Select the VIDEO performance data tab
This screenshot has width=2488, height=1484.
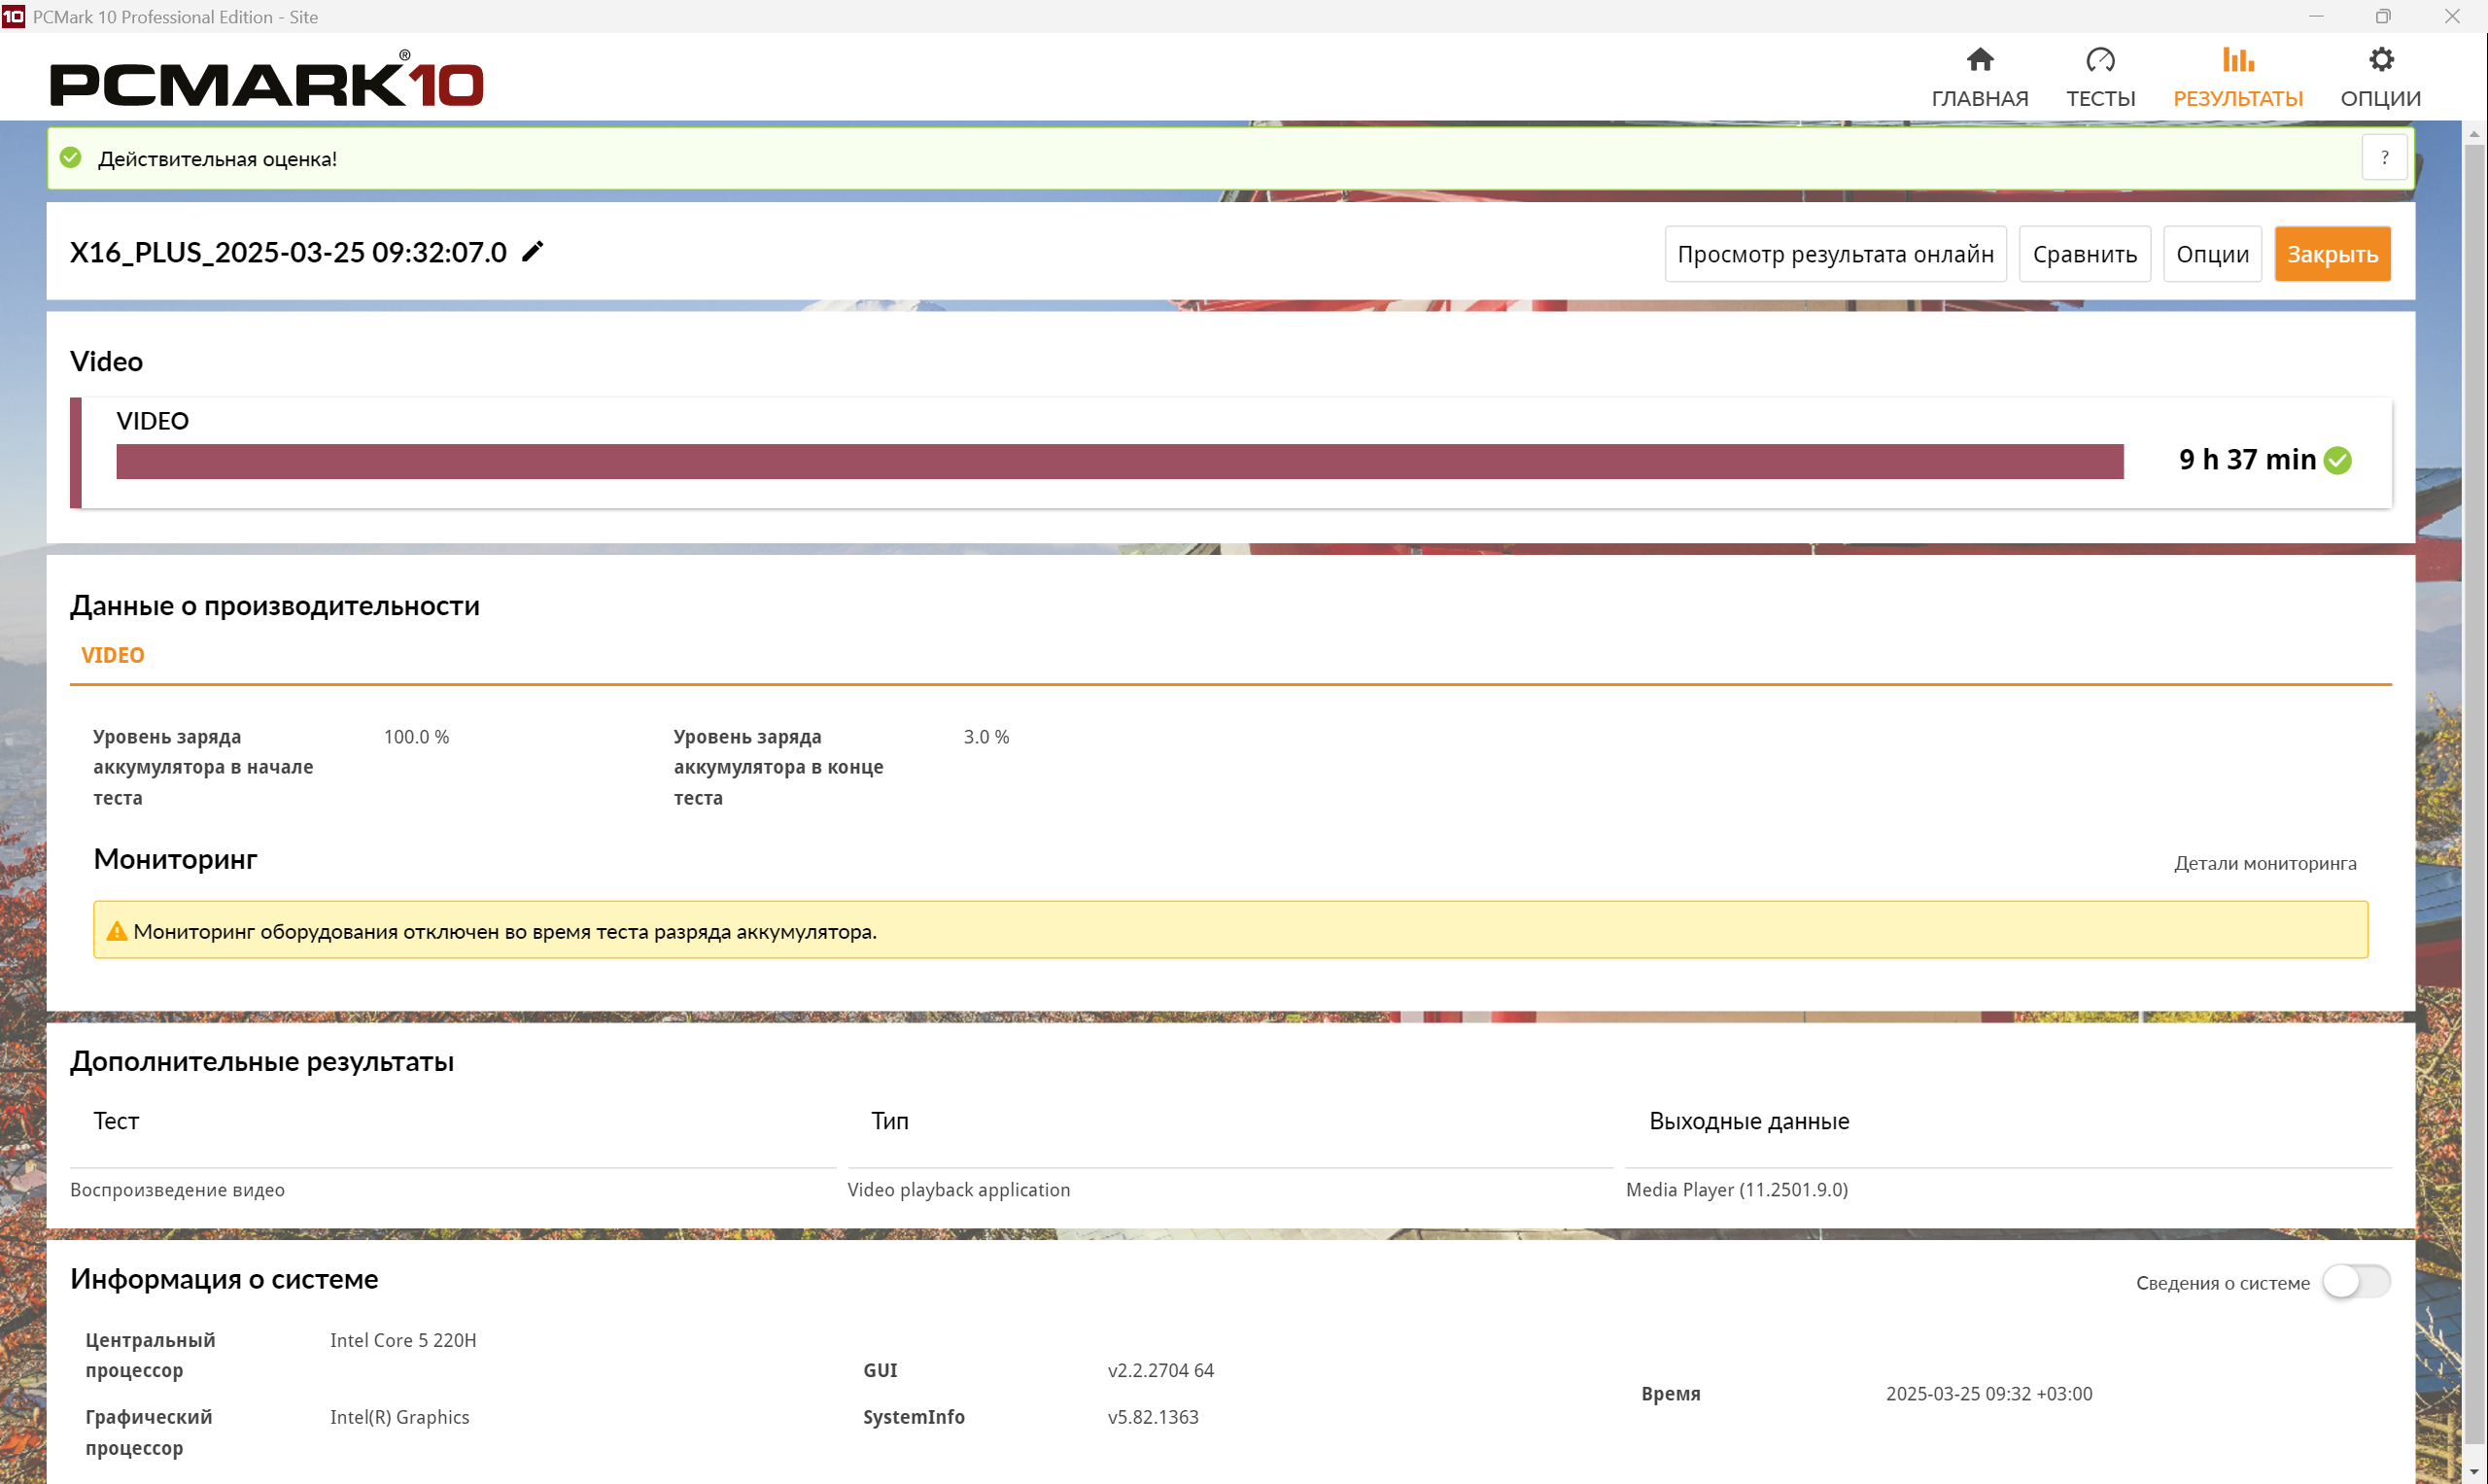[x=112, y=655]
